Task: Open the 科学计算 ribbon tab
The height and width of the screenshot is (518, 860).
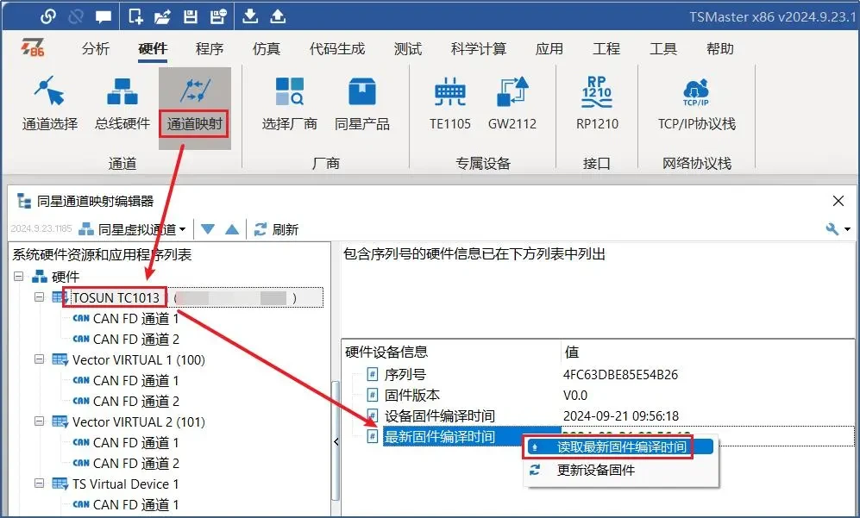Action: click(x=478, y=49)
